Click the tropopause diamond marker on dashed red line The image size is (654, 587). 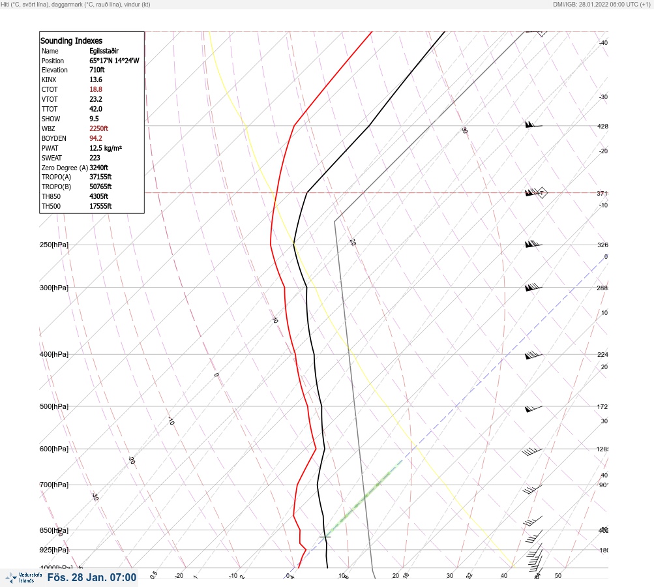pyautogui.click(x=542, y=193)
